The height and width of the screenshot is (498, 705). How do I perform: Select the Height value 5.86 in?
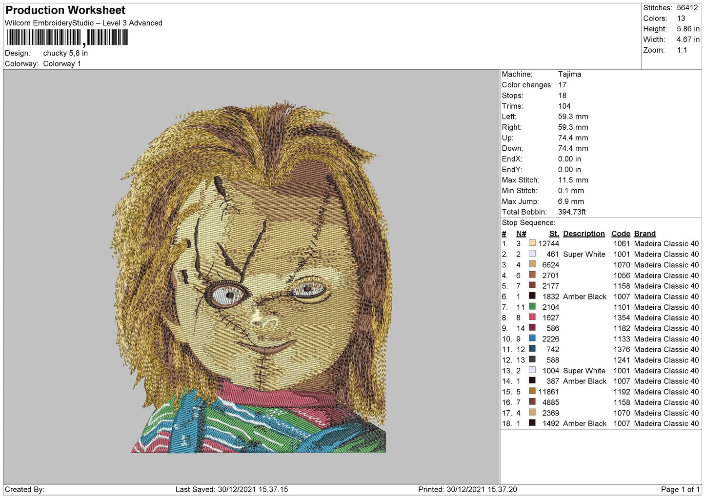pos(688,29)
